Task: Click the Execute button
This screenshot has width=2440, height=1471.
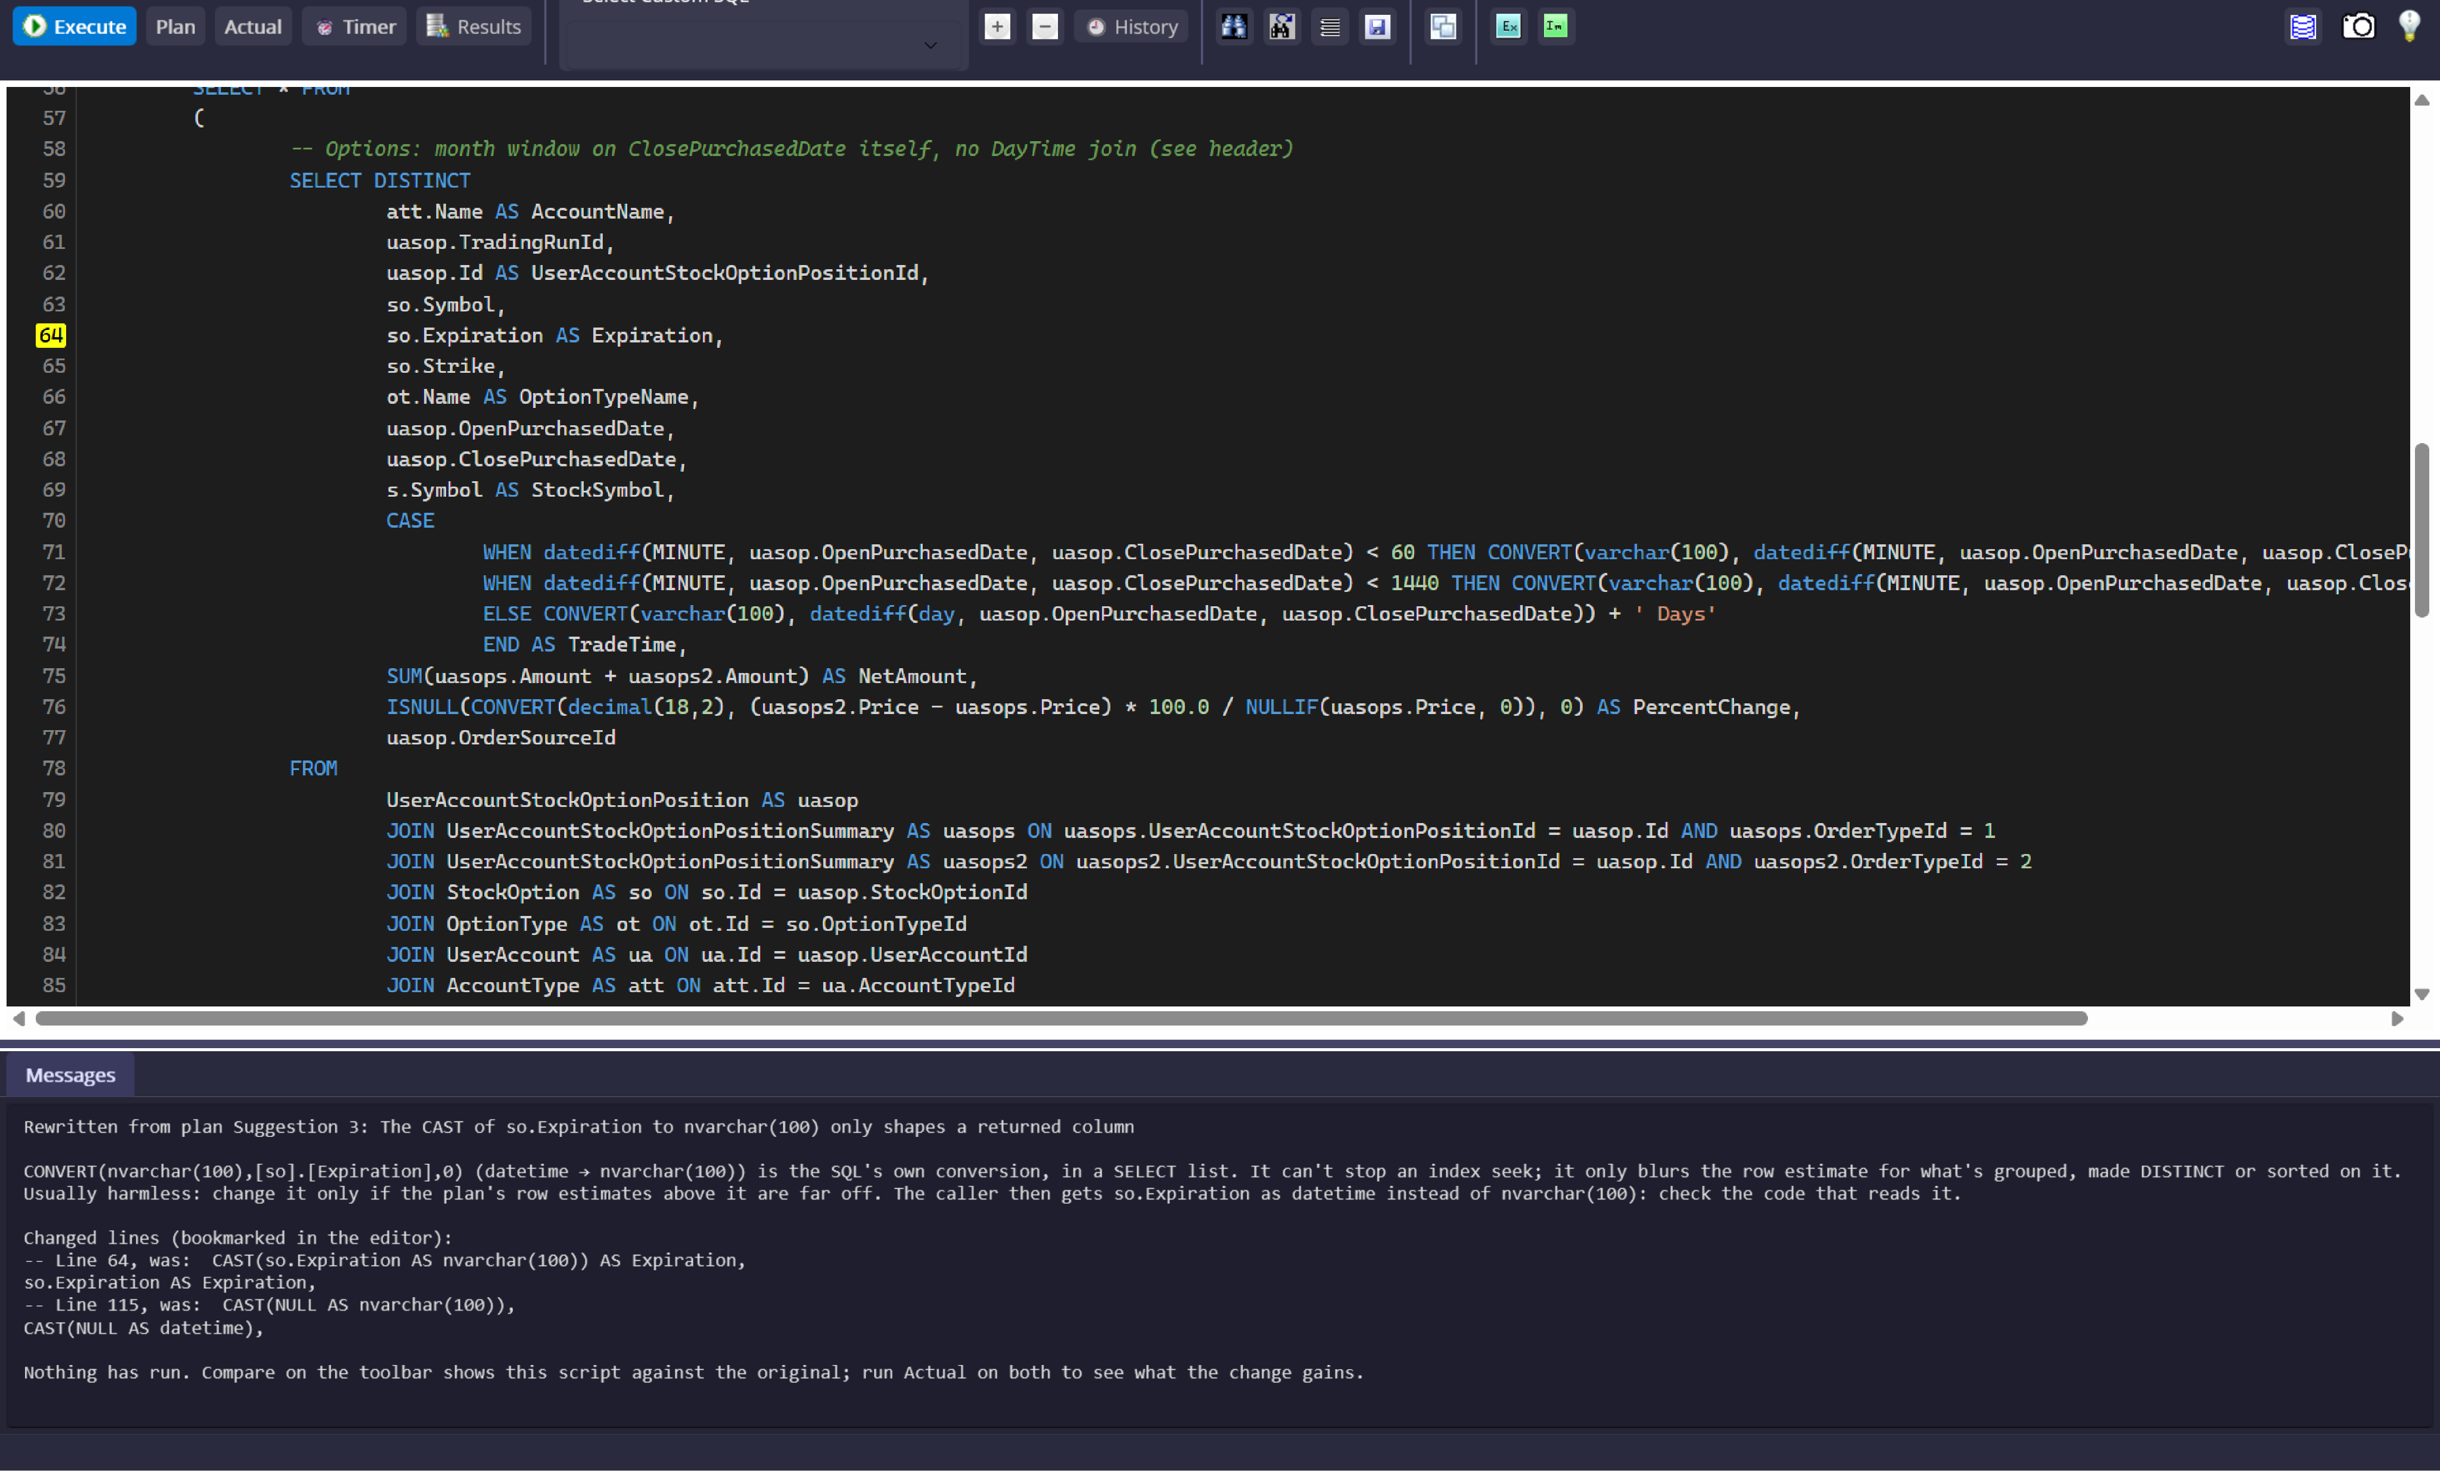Action: [x=74, y=27]
